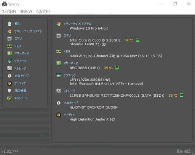Click green temperature indicator beside 34 °C
Image resolution: width=195 pixels, height=155 pixels.
[137, 40]
